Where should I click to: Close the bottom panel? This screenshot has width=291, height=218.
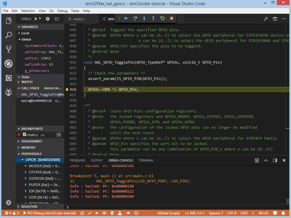(x=284, y=160)
